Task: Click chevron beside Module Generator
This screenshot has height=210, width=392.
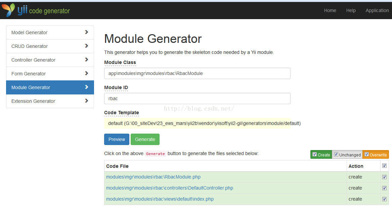Action: click(x=87, y=87)
